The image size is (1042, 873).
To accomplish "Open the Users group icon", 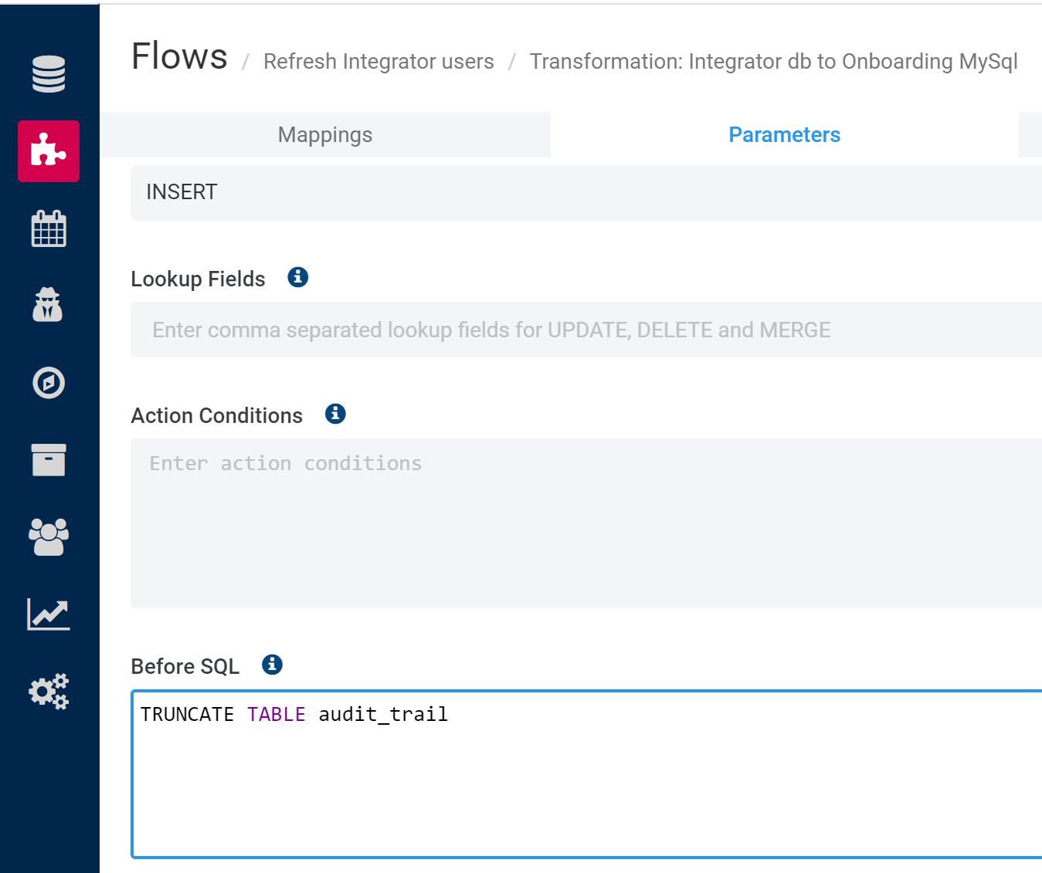I will [x=49, y=537].
